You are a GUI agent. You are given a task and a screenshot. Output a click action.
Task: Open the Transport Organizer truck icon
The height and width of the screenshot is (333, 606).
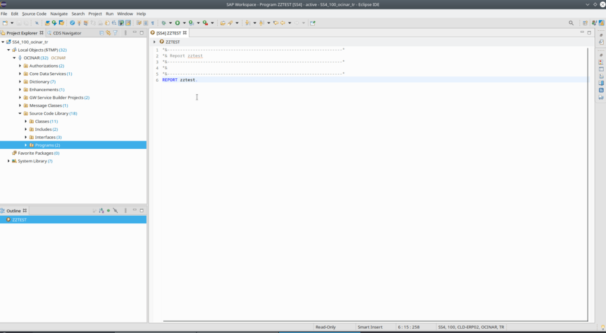[x=601, y=97]
